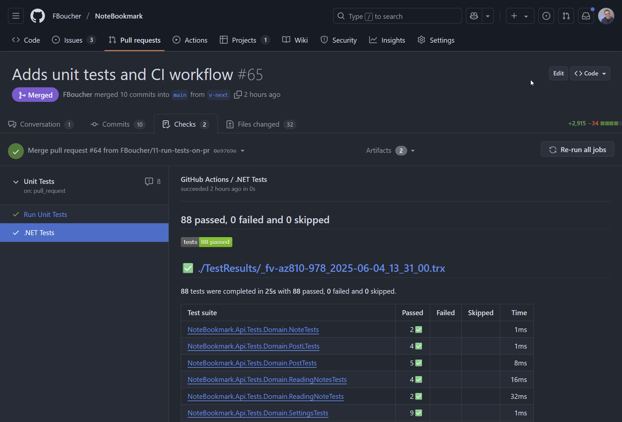Click the Merge pull request #64 commit title
The image size is (622, 422).
pos(119,150)
